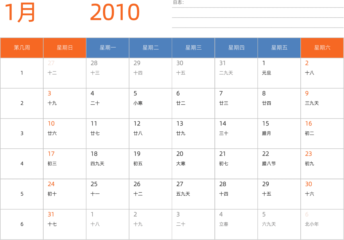Click the greyed 十三 lunar date
Screen dimensions: 344x240
coord(95,73)
